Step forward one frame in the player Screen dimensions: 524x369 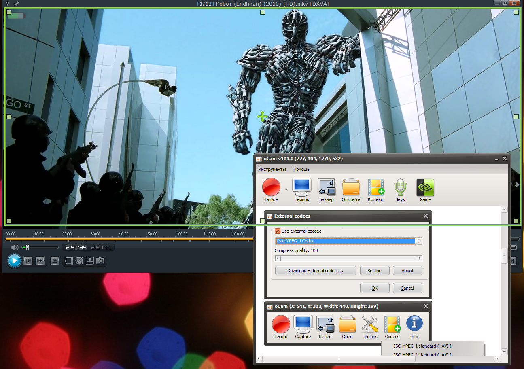coord(28,261)
